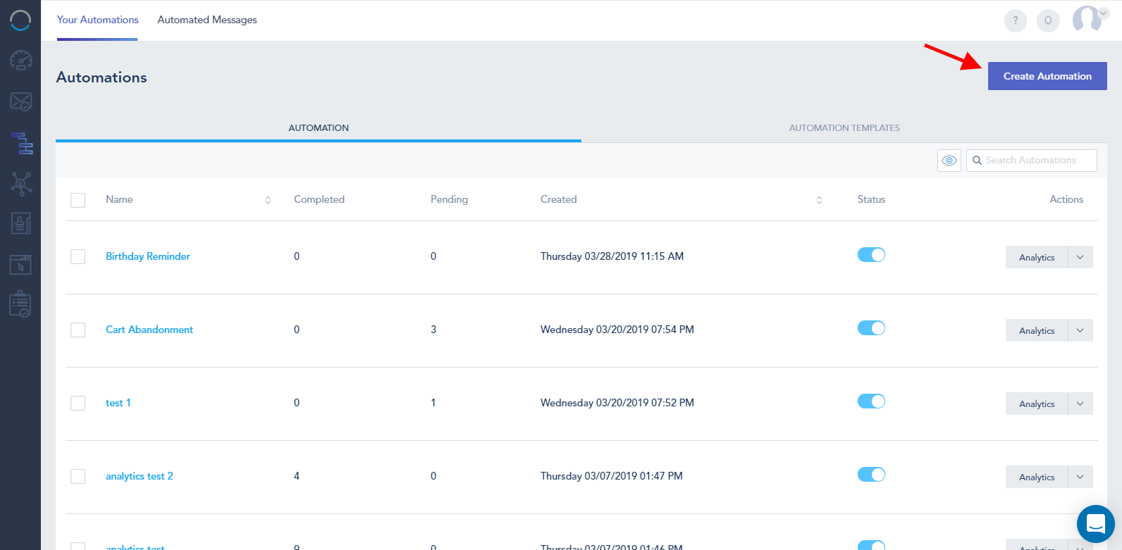Select the Cart Abandonment row checkbox
This screenshot has height=550, width=1122.
click(78, 330)
